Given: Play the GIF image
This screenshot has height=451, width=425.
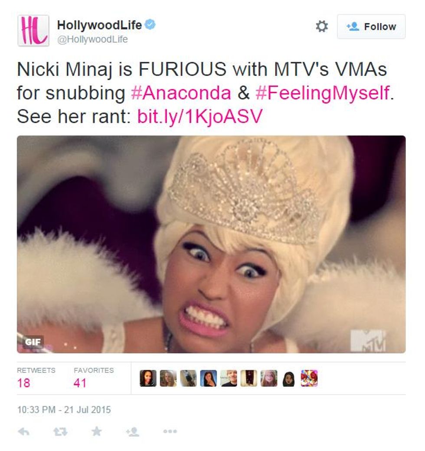Looking at the screenshot, I should point(211,244).
